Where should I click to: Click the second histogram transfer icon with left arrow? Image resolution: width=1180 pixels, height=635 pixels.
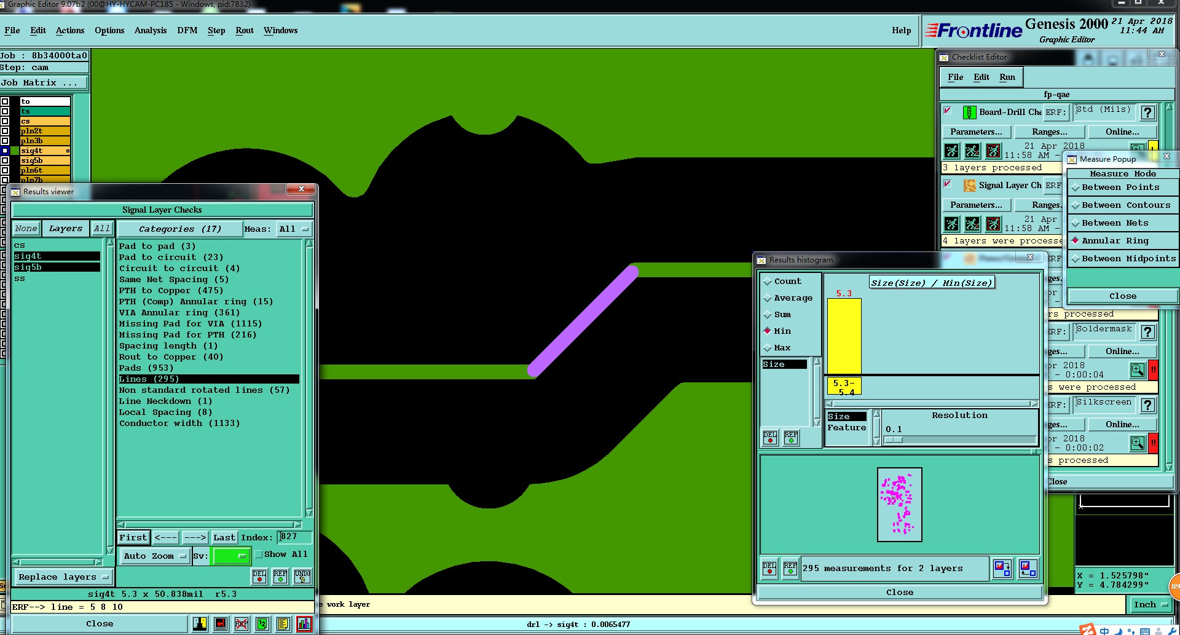click(1028, 568)
